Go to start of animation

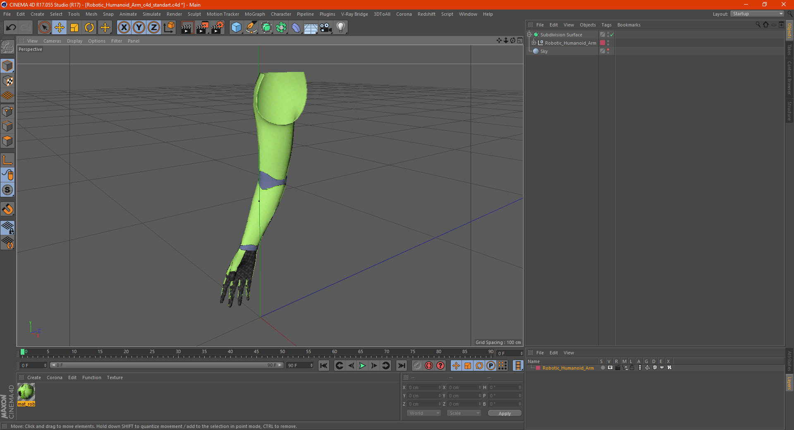pos(324,365)
